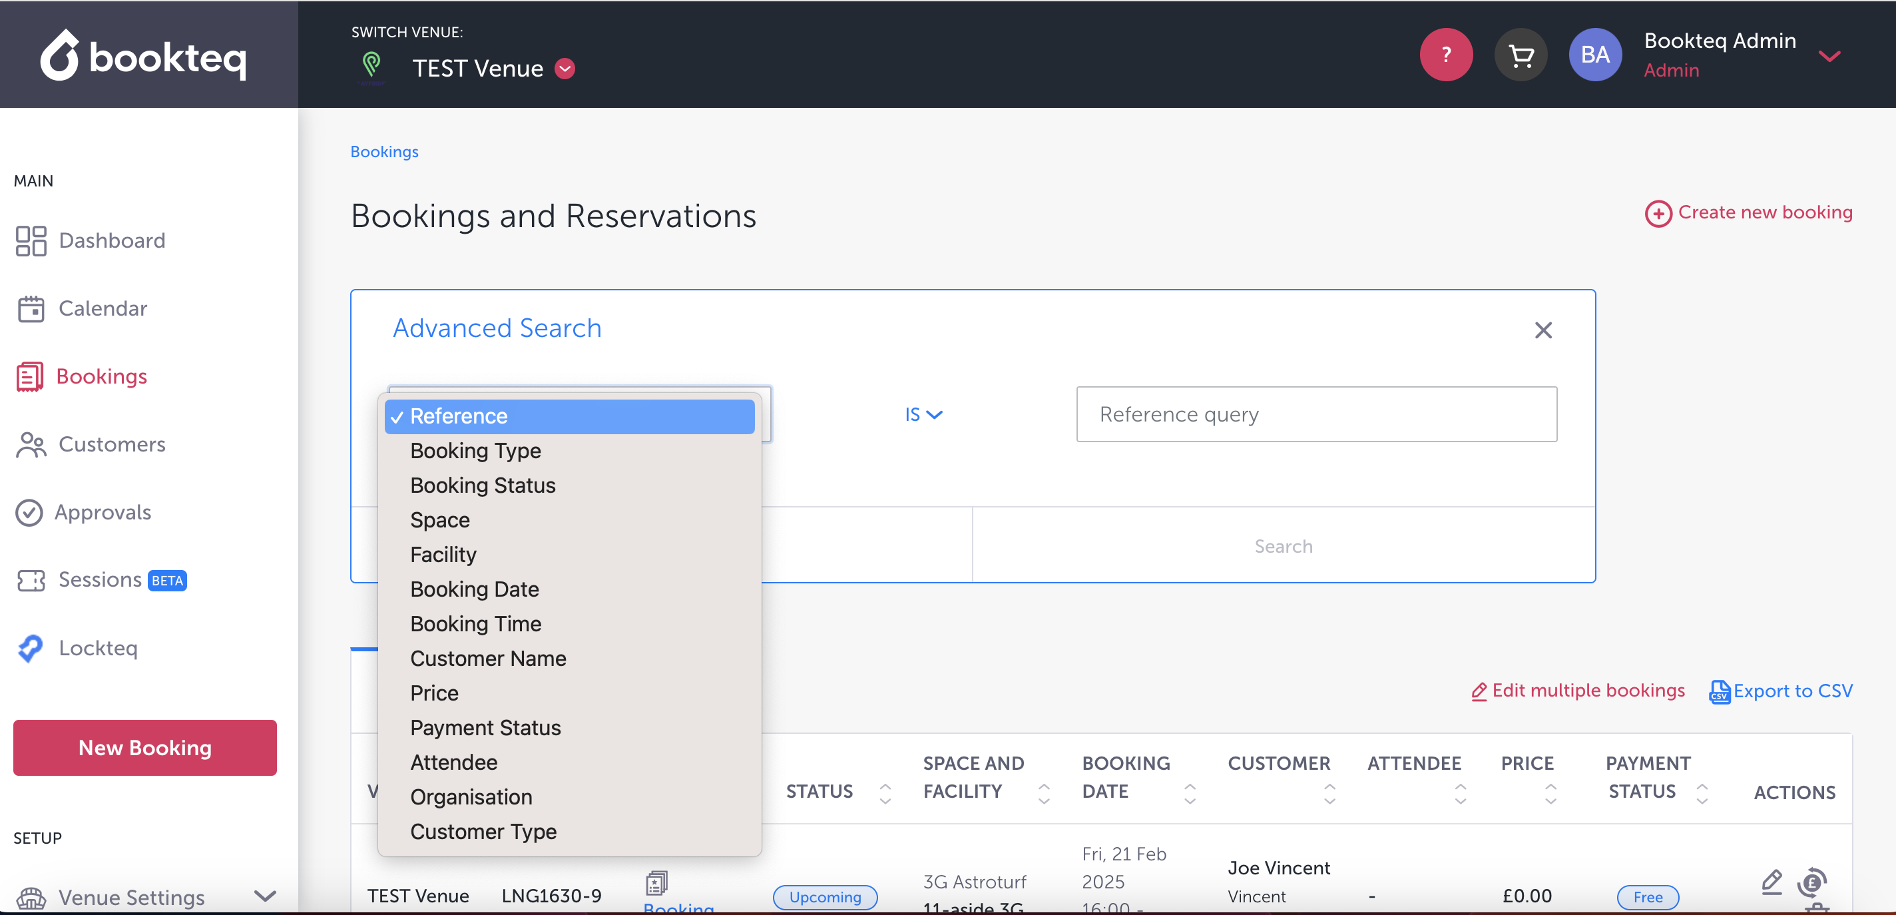Image resolution: width=1896 pixels, height=915 pixels.
Task: Open the IS operator dropdown
Action: (x=923, y=414)
